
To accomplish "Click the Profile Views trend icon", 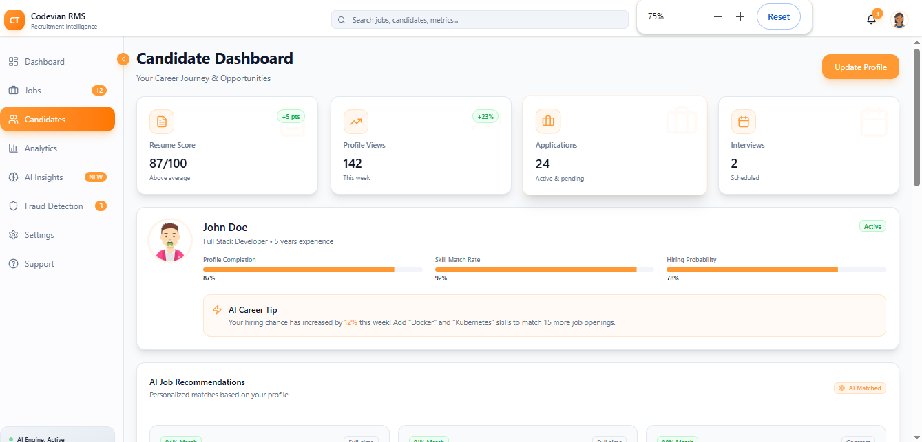I will pos(356,122).
